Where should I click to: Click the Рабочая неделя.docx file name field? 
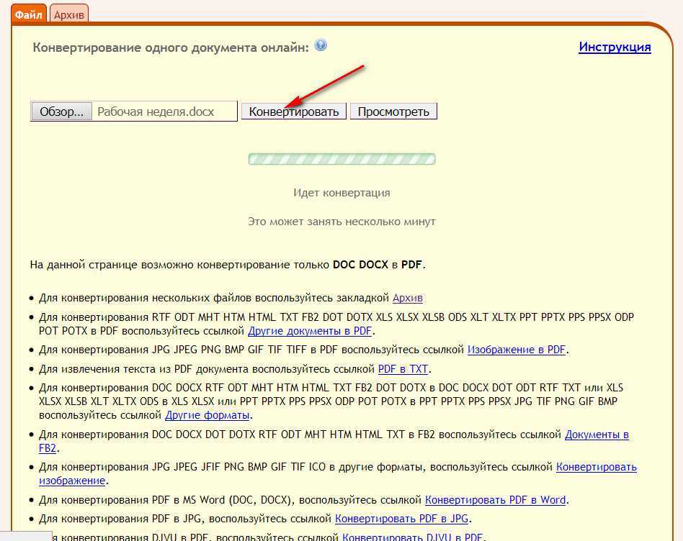point(164,112)
